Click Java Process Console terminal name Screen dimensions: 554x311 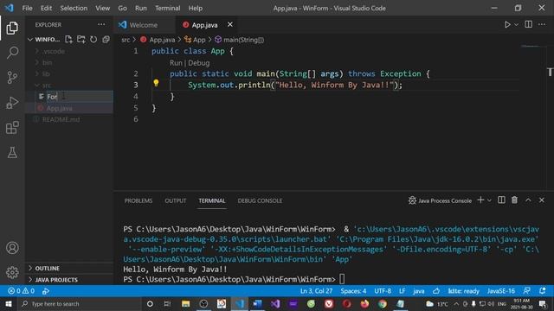pyautogui.click(x=440, y=200)
